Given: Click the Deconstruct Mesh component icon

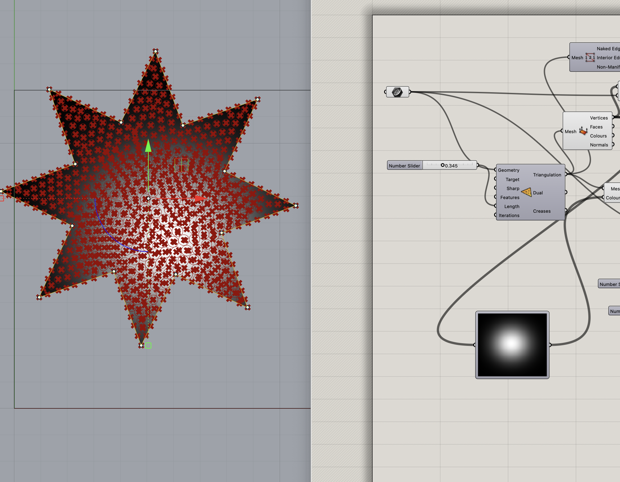Looking at the screenshot, I should coord(583,131).
